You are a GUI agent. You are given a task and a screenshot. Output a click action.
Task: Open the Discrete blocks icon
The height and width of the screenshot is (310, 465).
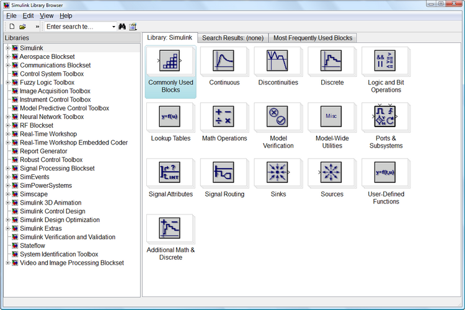click(x=331, y=61)
